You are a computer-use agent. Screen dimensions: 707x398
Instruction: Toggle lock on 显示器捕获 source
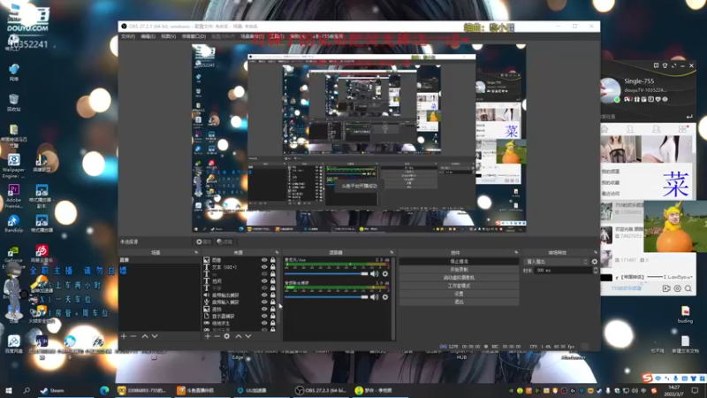(273, 316)
